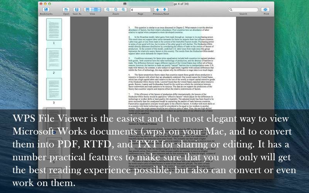Click the Search field in toolbar
The height and width of the screenshot is (193, 309).
[x=243, y=9]
